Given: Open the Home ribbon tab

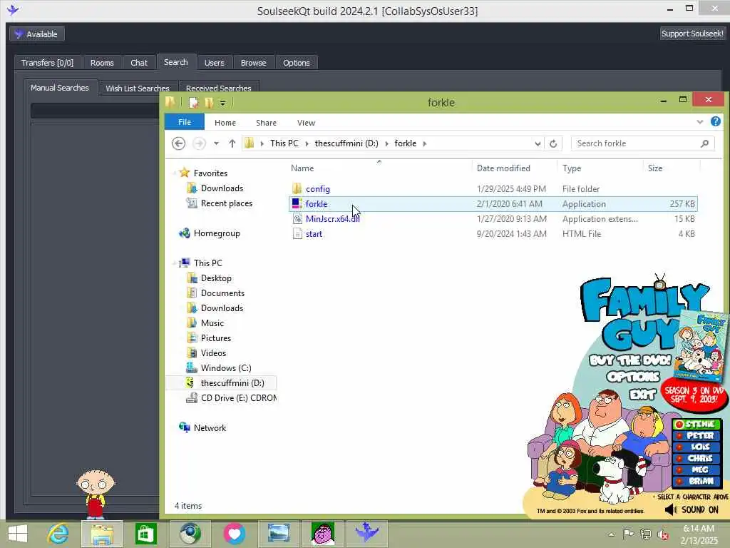Looking at the screenshot, I should point(225,123).
